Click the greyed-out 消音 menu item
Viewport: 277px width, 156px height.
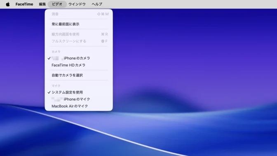click(x=79, y=14)
